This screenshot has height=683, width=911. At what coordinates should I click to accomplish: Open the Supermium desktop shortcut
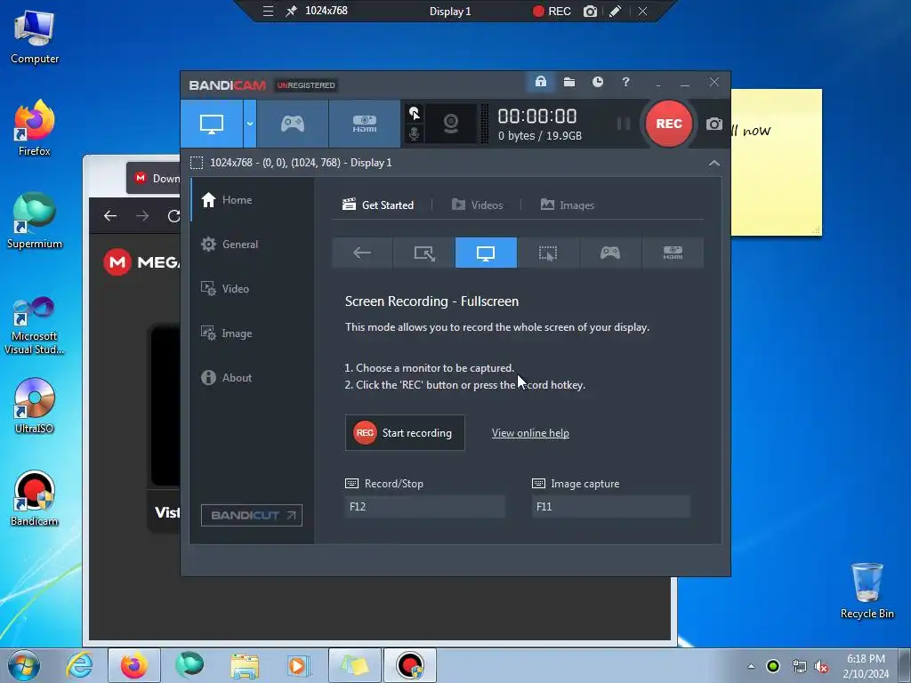pos(35,221)
